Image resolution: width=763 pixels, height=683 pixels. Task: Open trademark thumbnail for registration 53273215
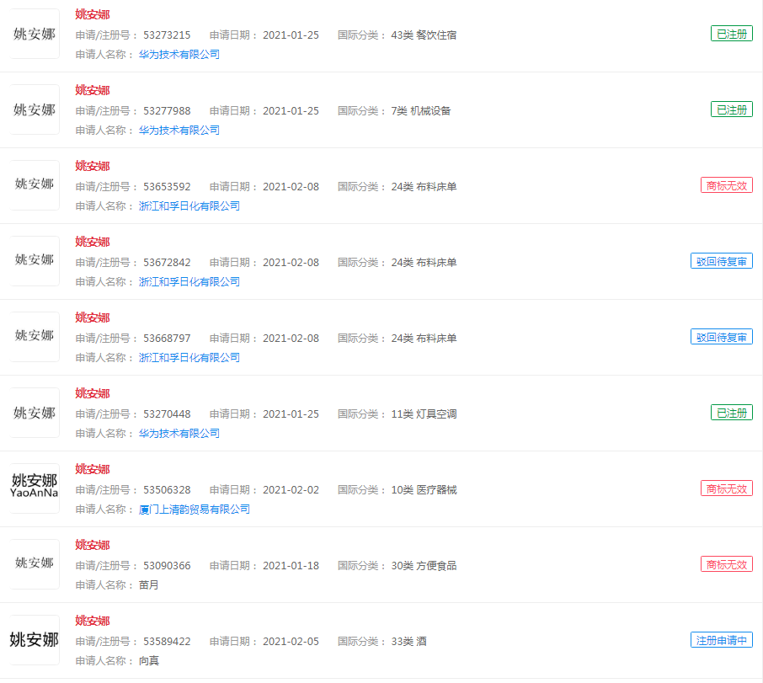pos(35,34)
